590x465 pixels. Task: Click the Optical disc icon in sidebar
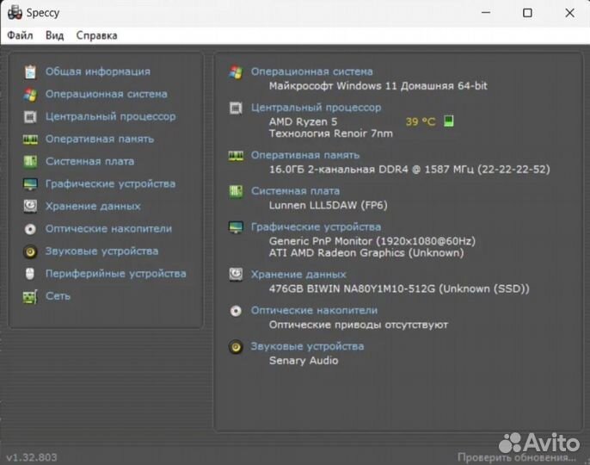[30, 229]
